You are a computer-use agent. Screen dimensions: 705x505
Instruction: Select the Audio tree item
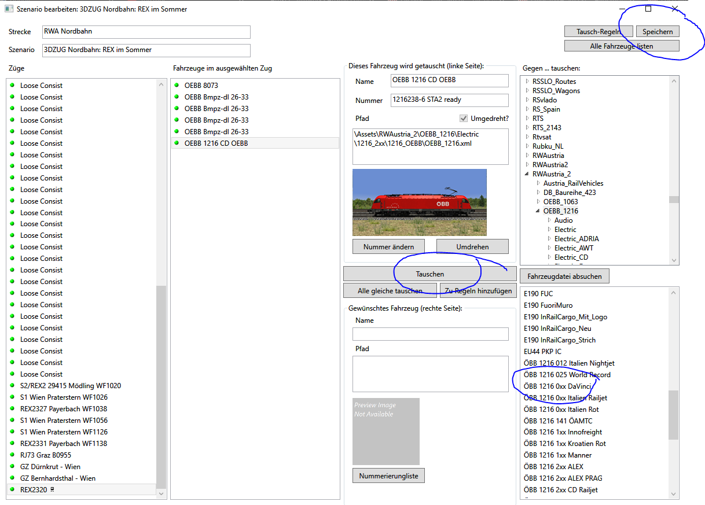tap(563, 220)
